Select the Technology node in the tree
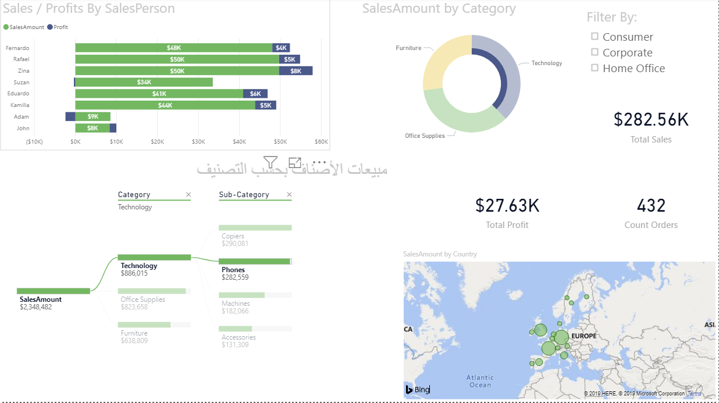719x403 pixels. 154,257
